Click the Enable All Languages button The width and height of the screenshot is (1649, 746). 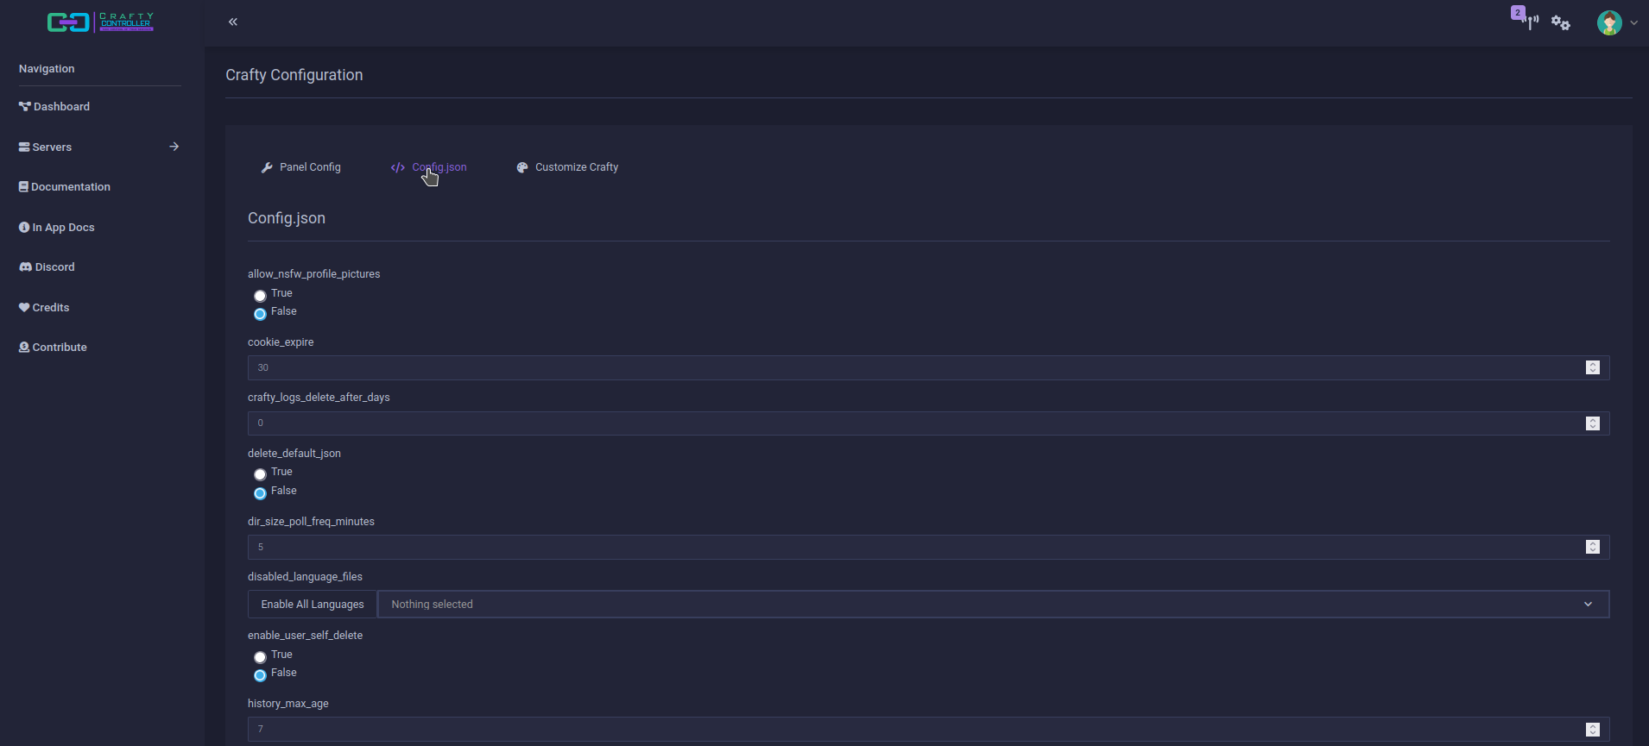pos(313,605)
